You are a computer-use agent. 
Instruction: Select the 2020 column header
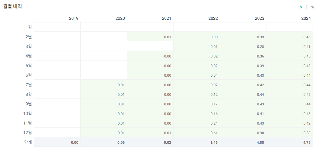coord(120,19)
